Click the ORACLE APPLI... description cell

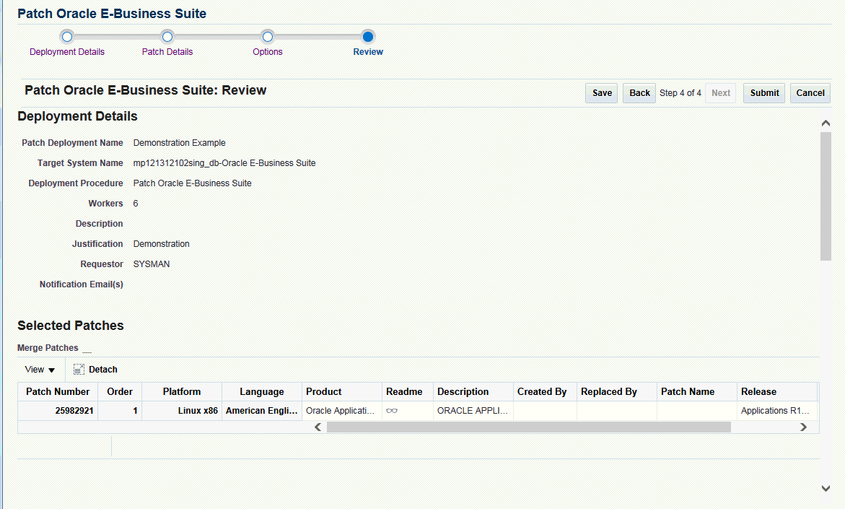tap(473, 411)
